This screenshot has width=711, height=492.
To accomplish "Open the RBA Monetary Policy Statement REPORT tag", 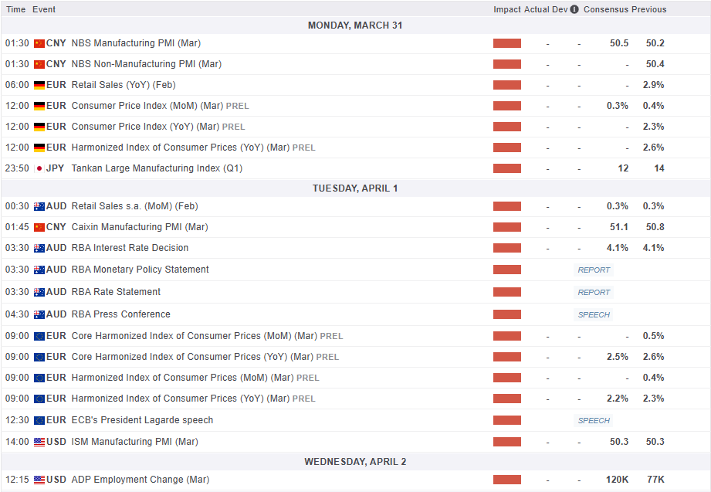I will click(x=594, y=270).
